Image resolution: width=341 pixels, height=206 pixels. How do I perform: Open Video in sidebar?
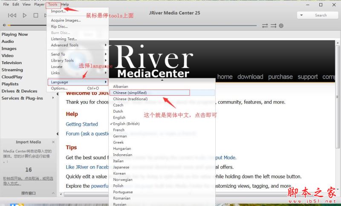(x=7, y=56)
